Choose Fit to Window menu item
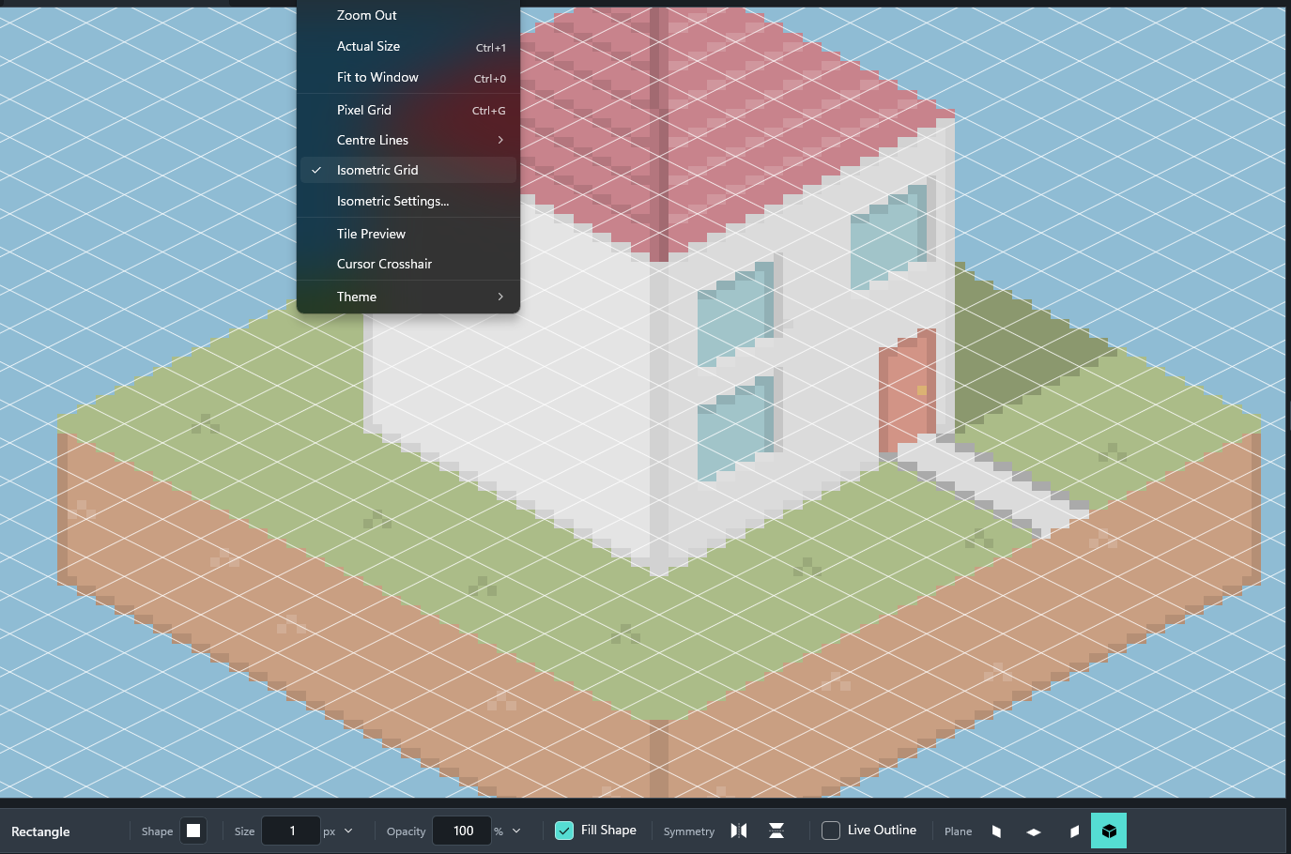 [408, 77]
